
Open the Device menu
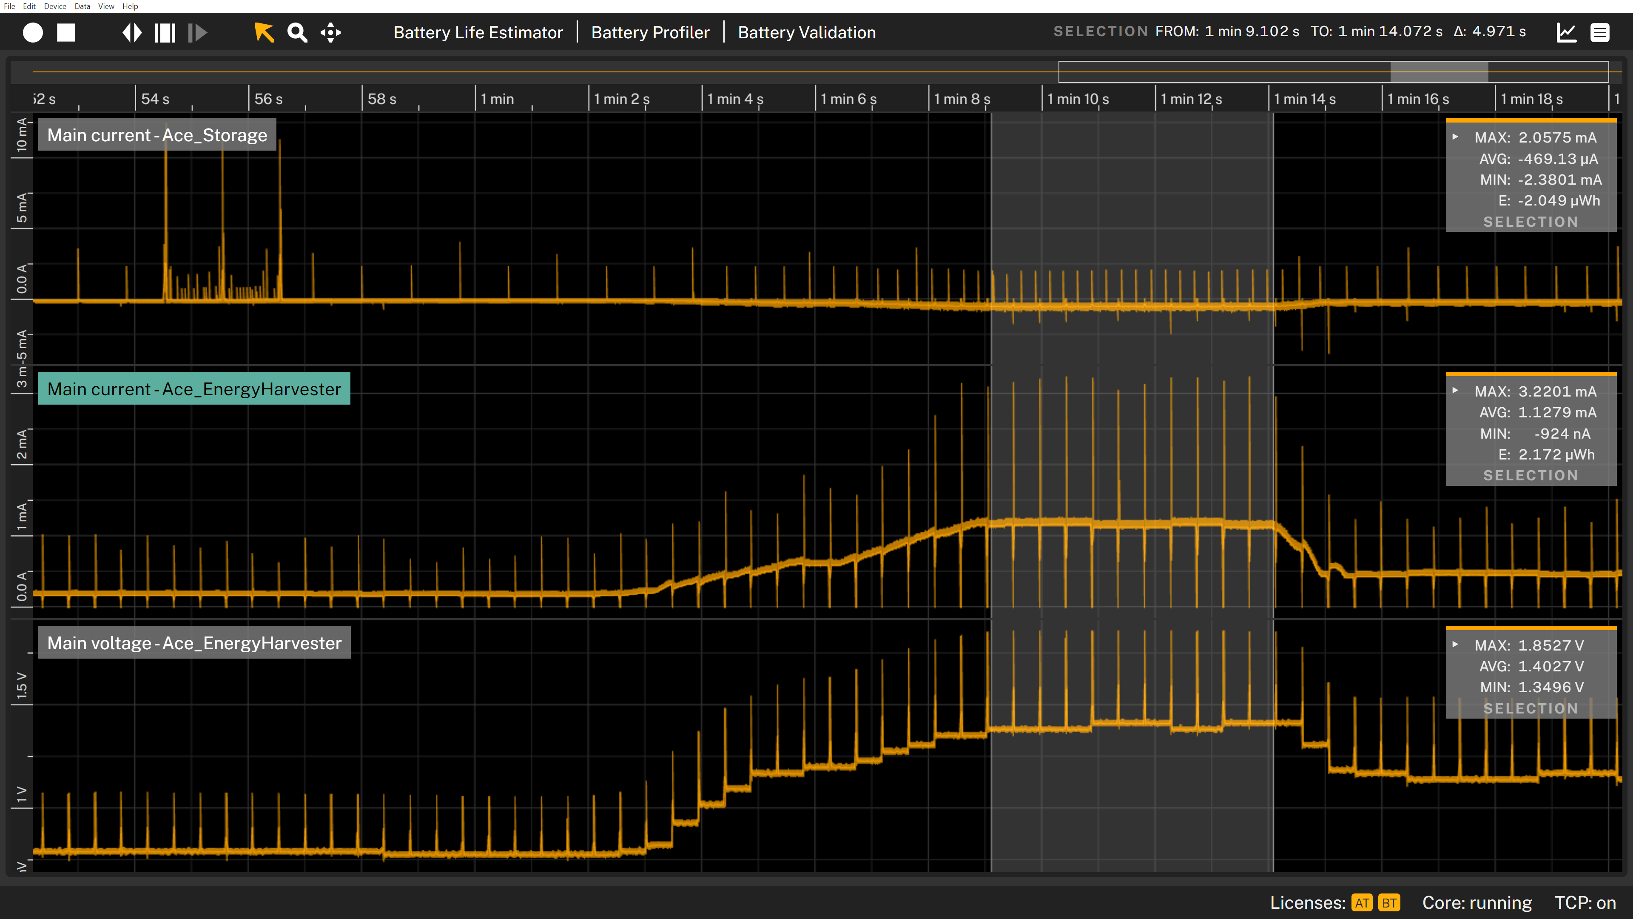(54, 6)
